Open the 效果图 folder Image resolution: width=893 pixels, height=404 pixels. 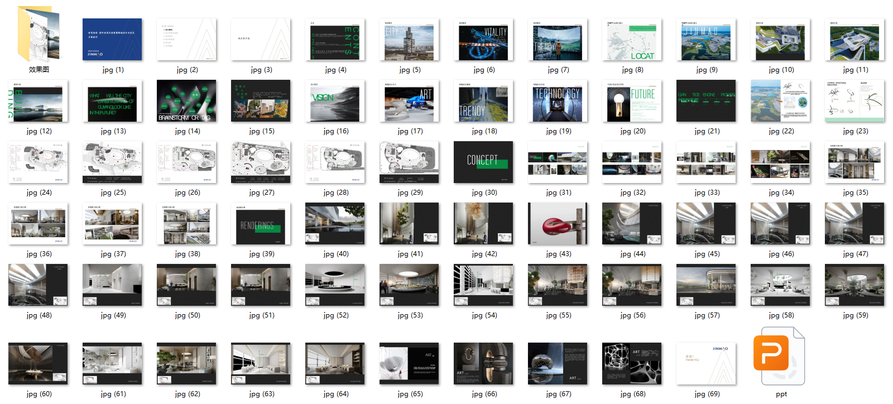tap(39, 35)
